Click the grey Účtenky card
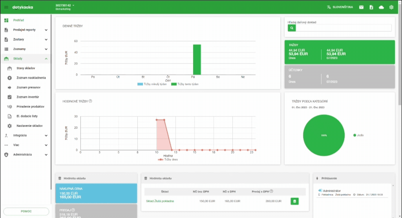The height and width of the screenshot is (218, 402). 340,76
